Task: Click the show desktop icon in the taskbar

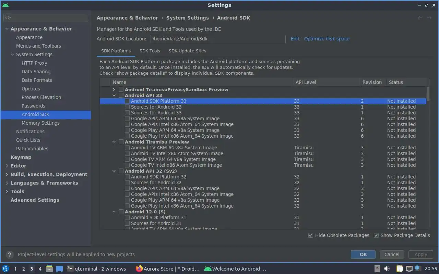Action: [59, 269]
